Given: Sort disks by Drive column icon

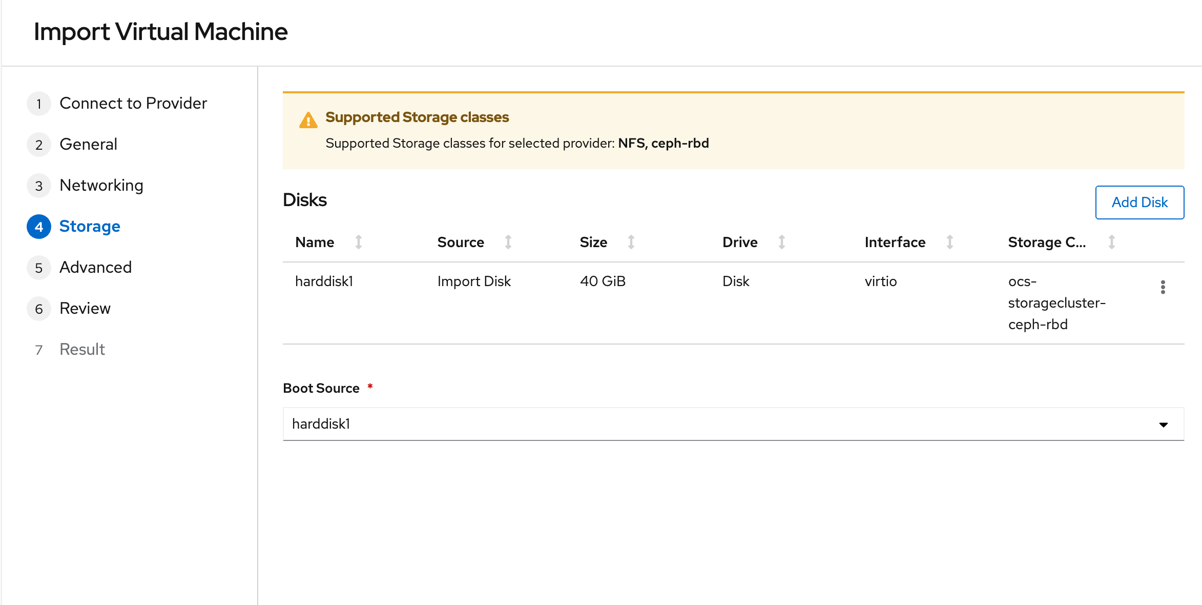Looking at the screenshot, I should [x=781, y=242].
